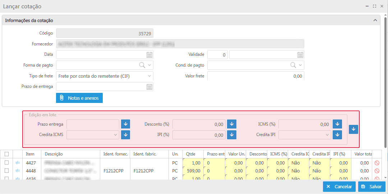Image resolution: width=388 pixels, height=194 pixels.
Task: Click the row icon beside item 4448
Action: point(18,171)
